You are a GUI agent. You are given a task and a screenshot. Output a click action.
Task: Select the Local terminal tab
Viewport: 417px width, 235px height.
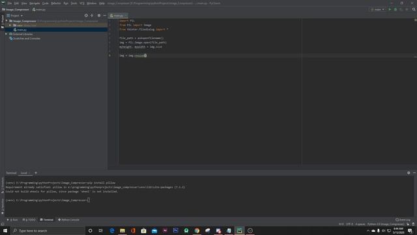(24, 173)
